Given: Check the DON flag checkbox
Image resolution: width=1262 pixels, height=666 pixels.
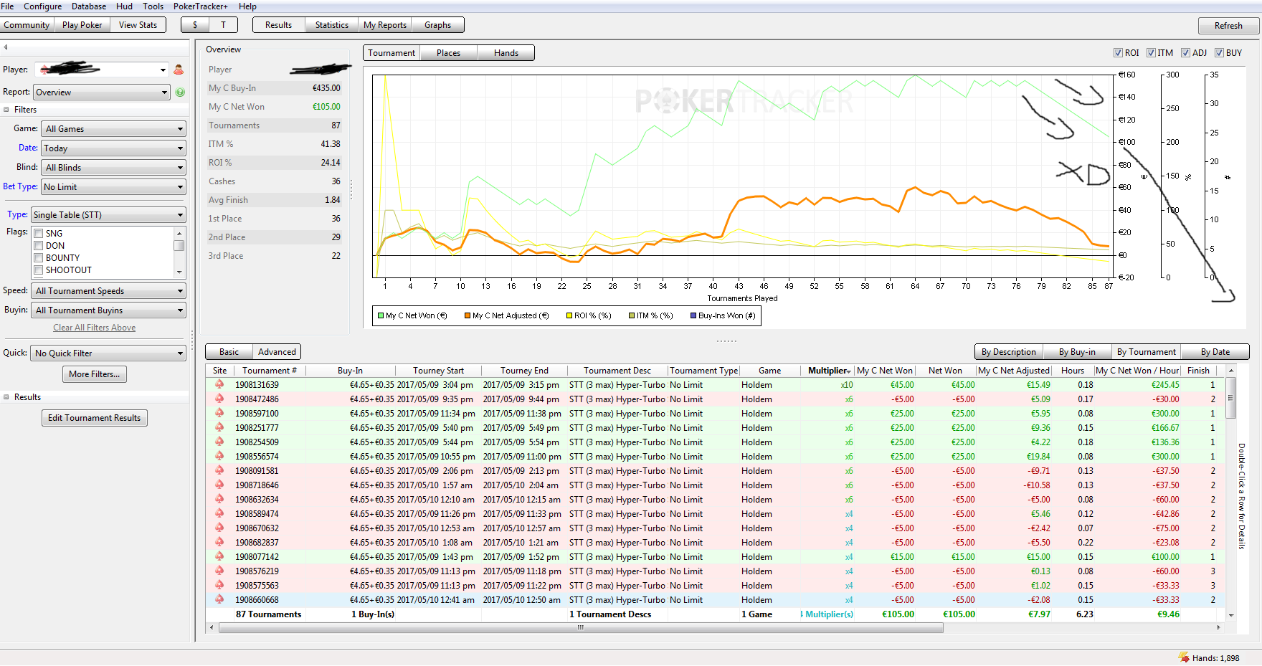Looking at the screenshot, I should (x=39, y=246).
